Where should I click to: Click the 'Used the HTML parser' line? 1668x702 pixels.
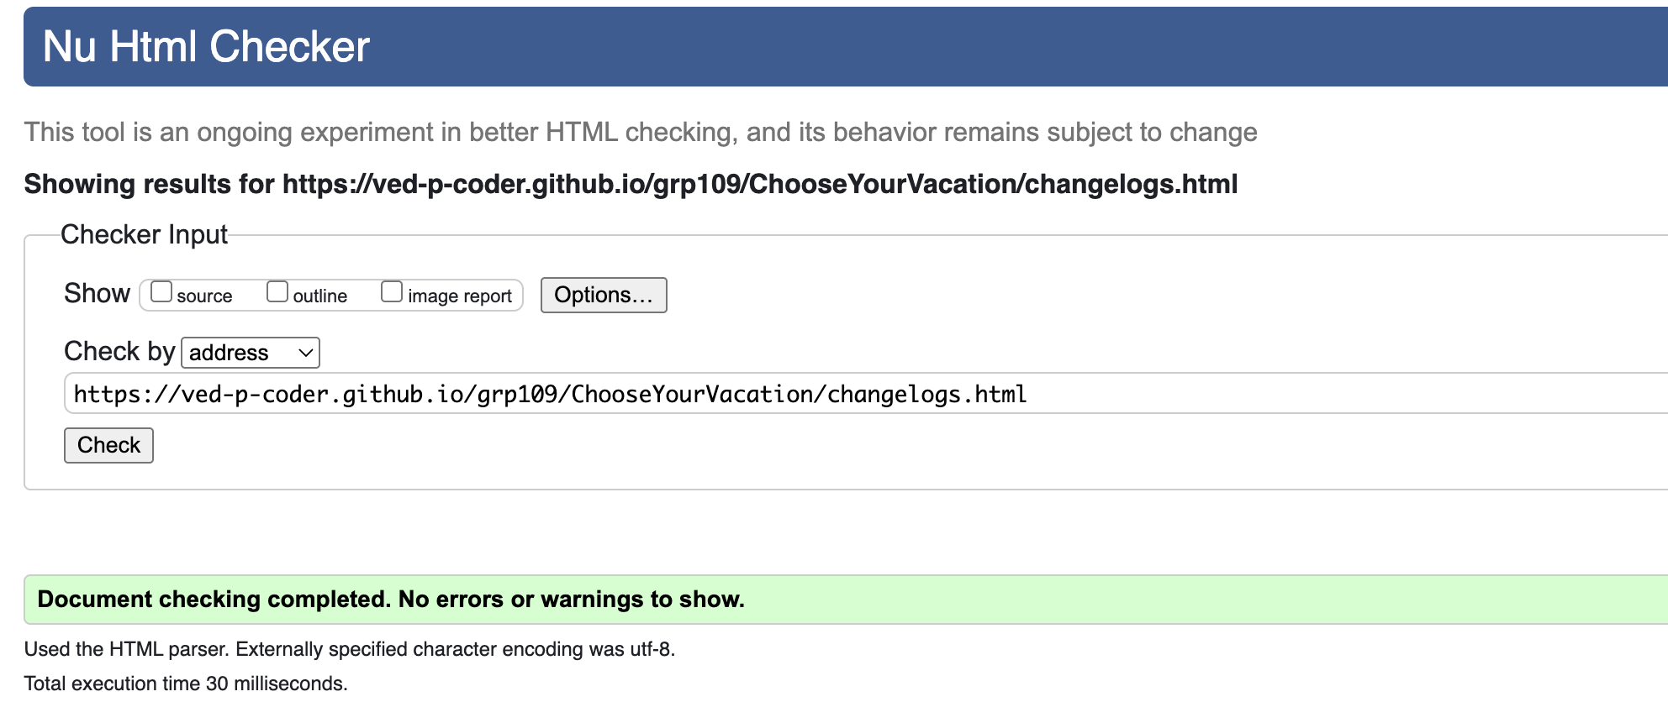tap(350, 649)
